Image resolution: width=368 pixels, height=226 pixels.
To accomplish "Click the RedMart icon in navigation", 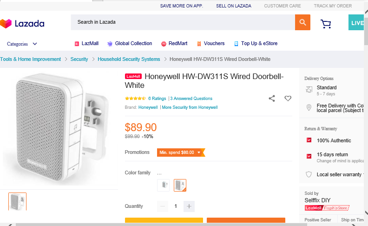I will [x=164, y=44].
